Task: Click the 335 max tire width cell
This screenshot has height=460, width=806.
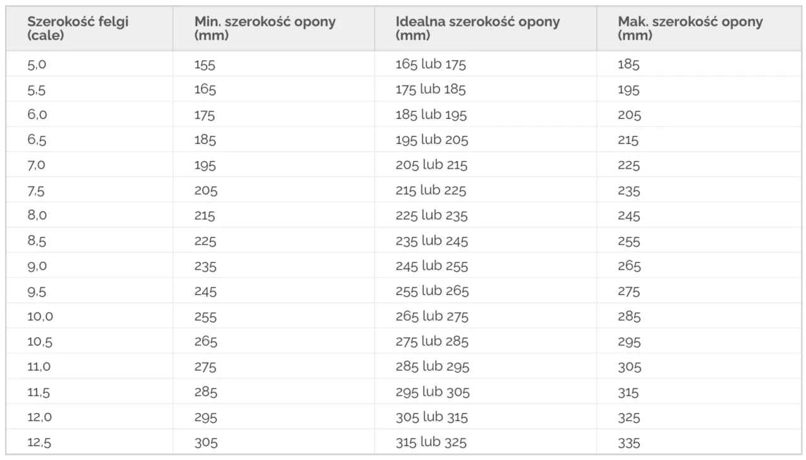Action: coord(629,442)
